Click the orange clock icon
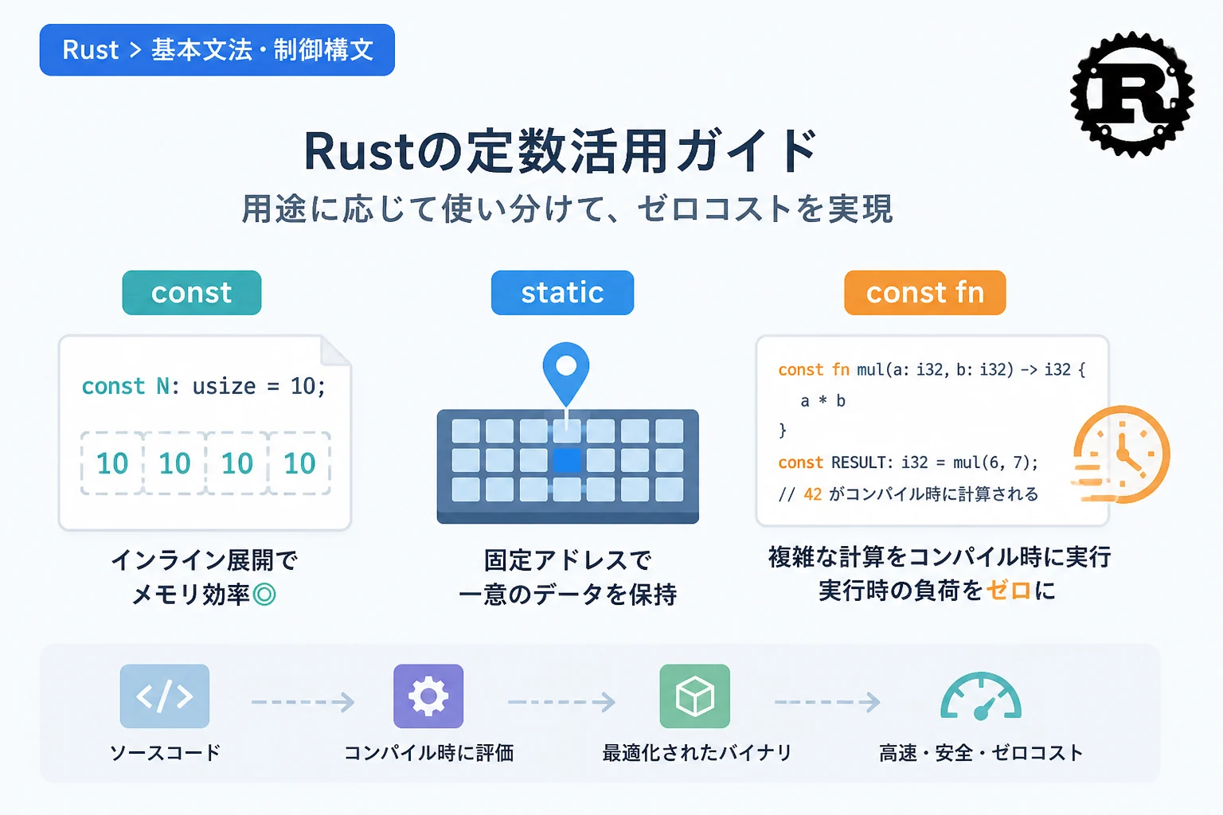The height and width of the screenshot is (815, 1223). 1121,454
